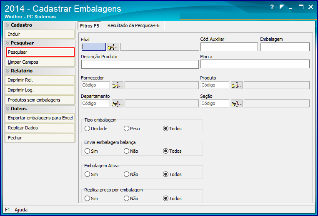Collapse the Outros section chevron
Image resolution: width=318 pixels, height=216 pixels.
pyautogui.click(x=8, y=109)
